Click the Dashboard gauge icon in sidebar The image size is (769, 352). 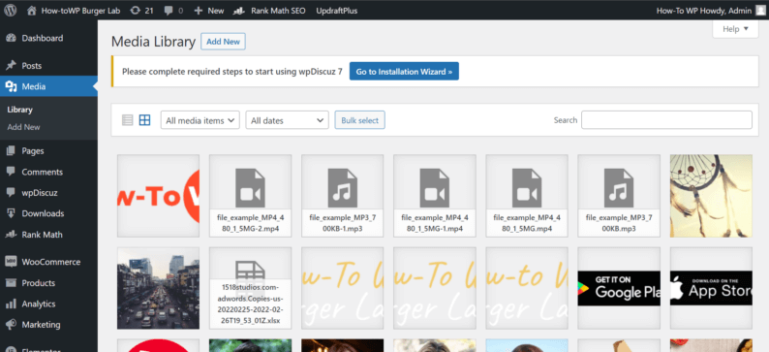tap(11, 38)
